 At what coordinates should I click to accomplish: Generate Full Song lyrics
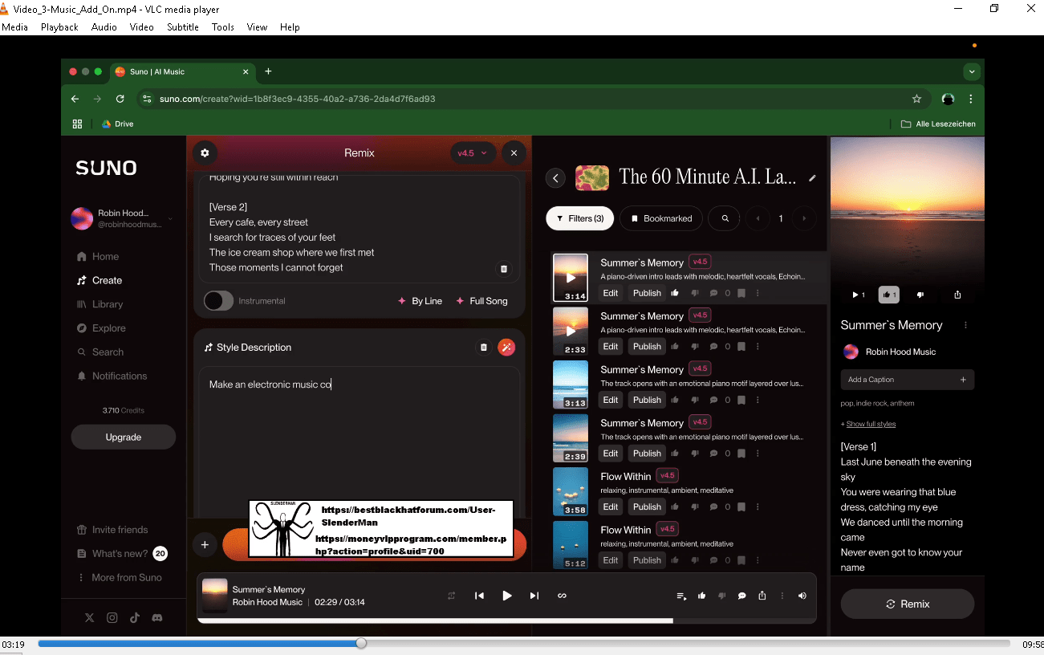click(x=482, y=301)
